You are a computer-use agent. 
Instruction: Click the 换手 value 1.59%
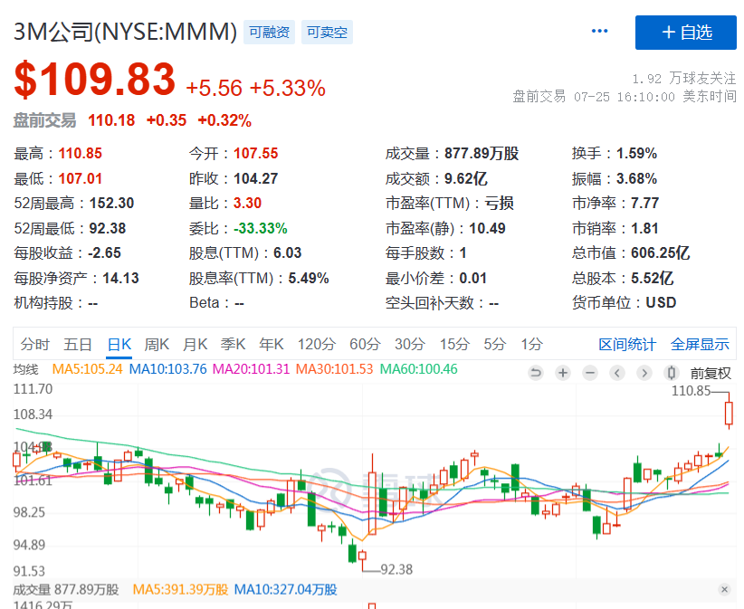pyautogui.click(x=637, y=154)
